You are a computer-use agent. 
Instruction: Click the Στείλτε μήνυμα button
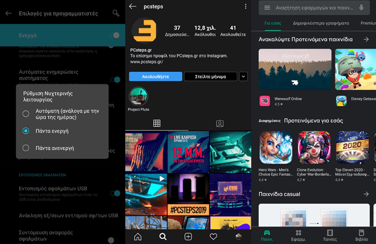[210, 77]
